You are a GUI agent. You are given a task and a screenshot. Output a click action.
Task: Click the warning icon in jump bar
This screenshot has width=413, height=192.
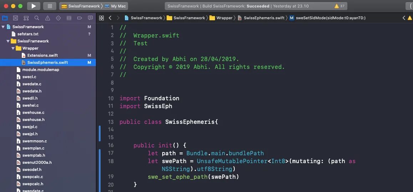coord(410,18)
